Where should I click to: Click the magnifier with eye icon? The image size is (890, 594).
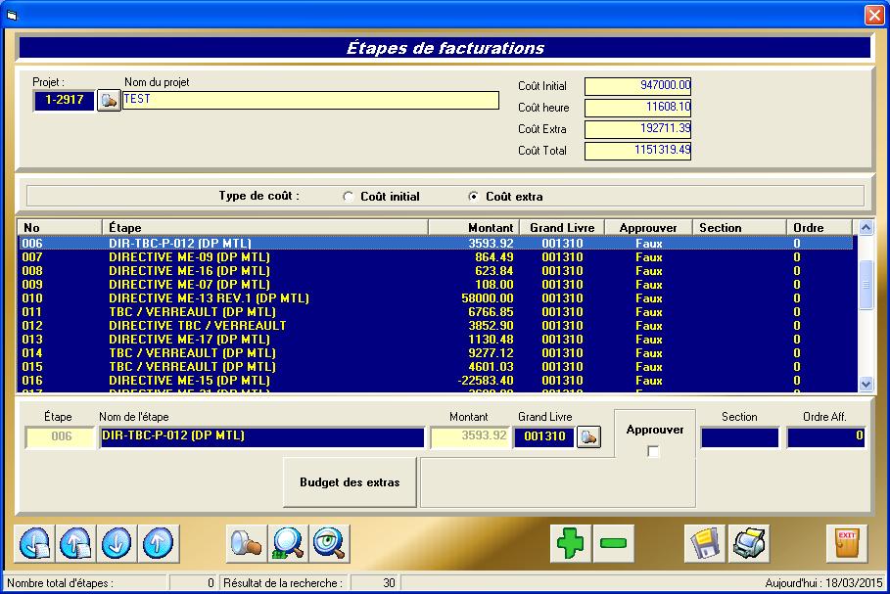click(x=329, y=543)
